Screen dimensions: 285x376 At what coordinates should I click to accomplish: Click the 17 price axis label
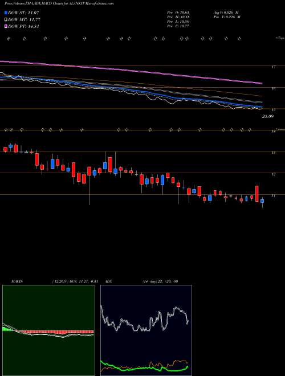point(273,67)
